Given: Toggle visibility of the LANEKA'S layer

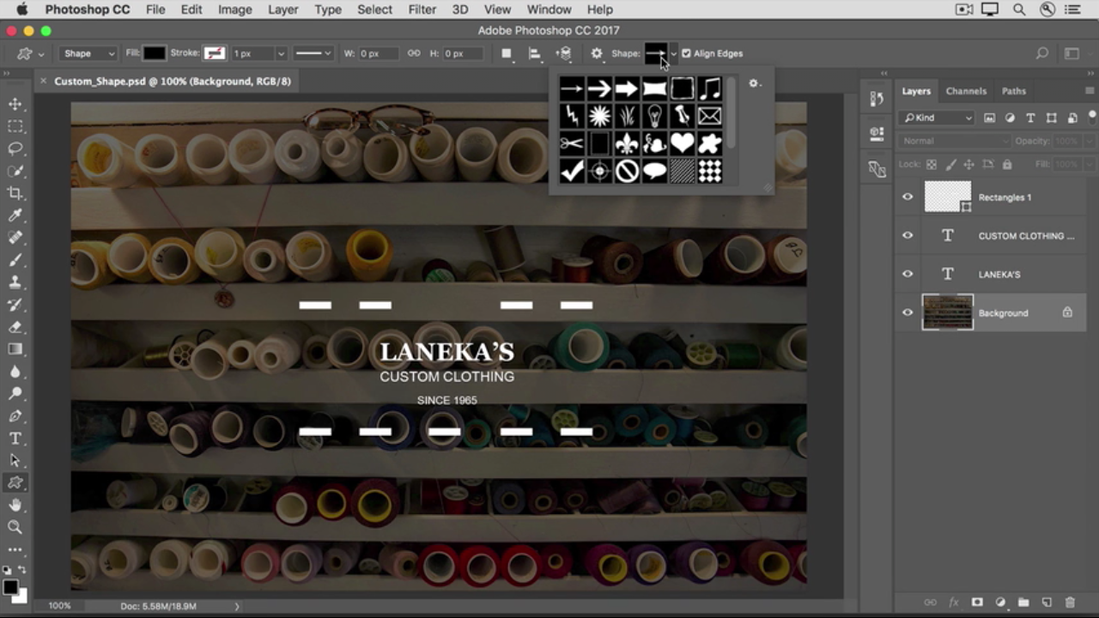Looking at the screenshot, I should (x=908, y=275).
